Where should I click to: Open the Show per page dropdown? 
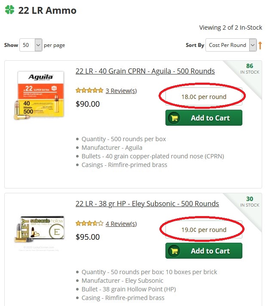[31, 45]
